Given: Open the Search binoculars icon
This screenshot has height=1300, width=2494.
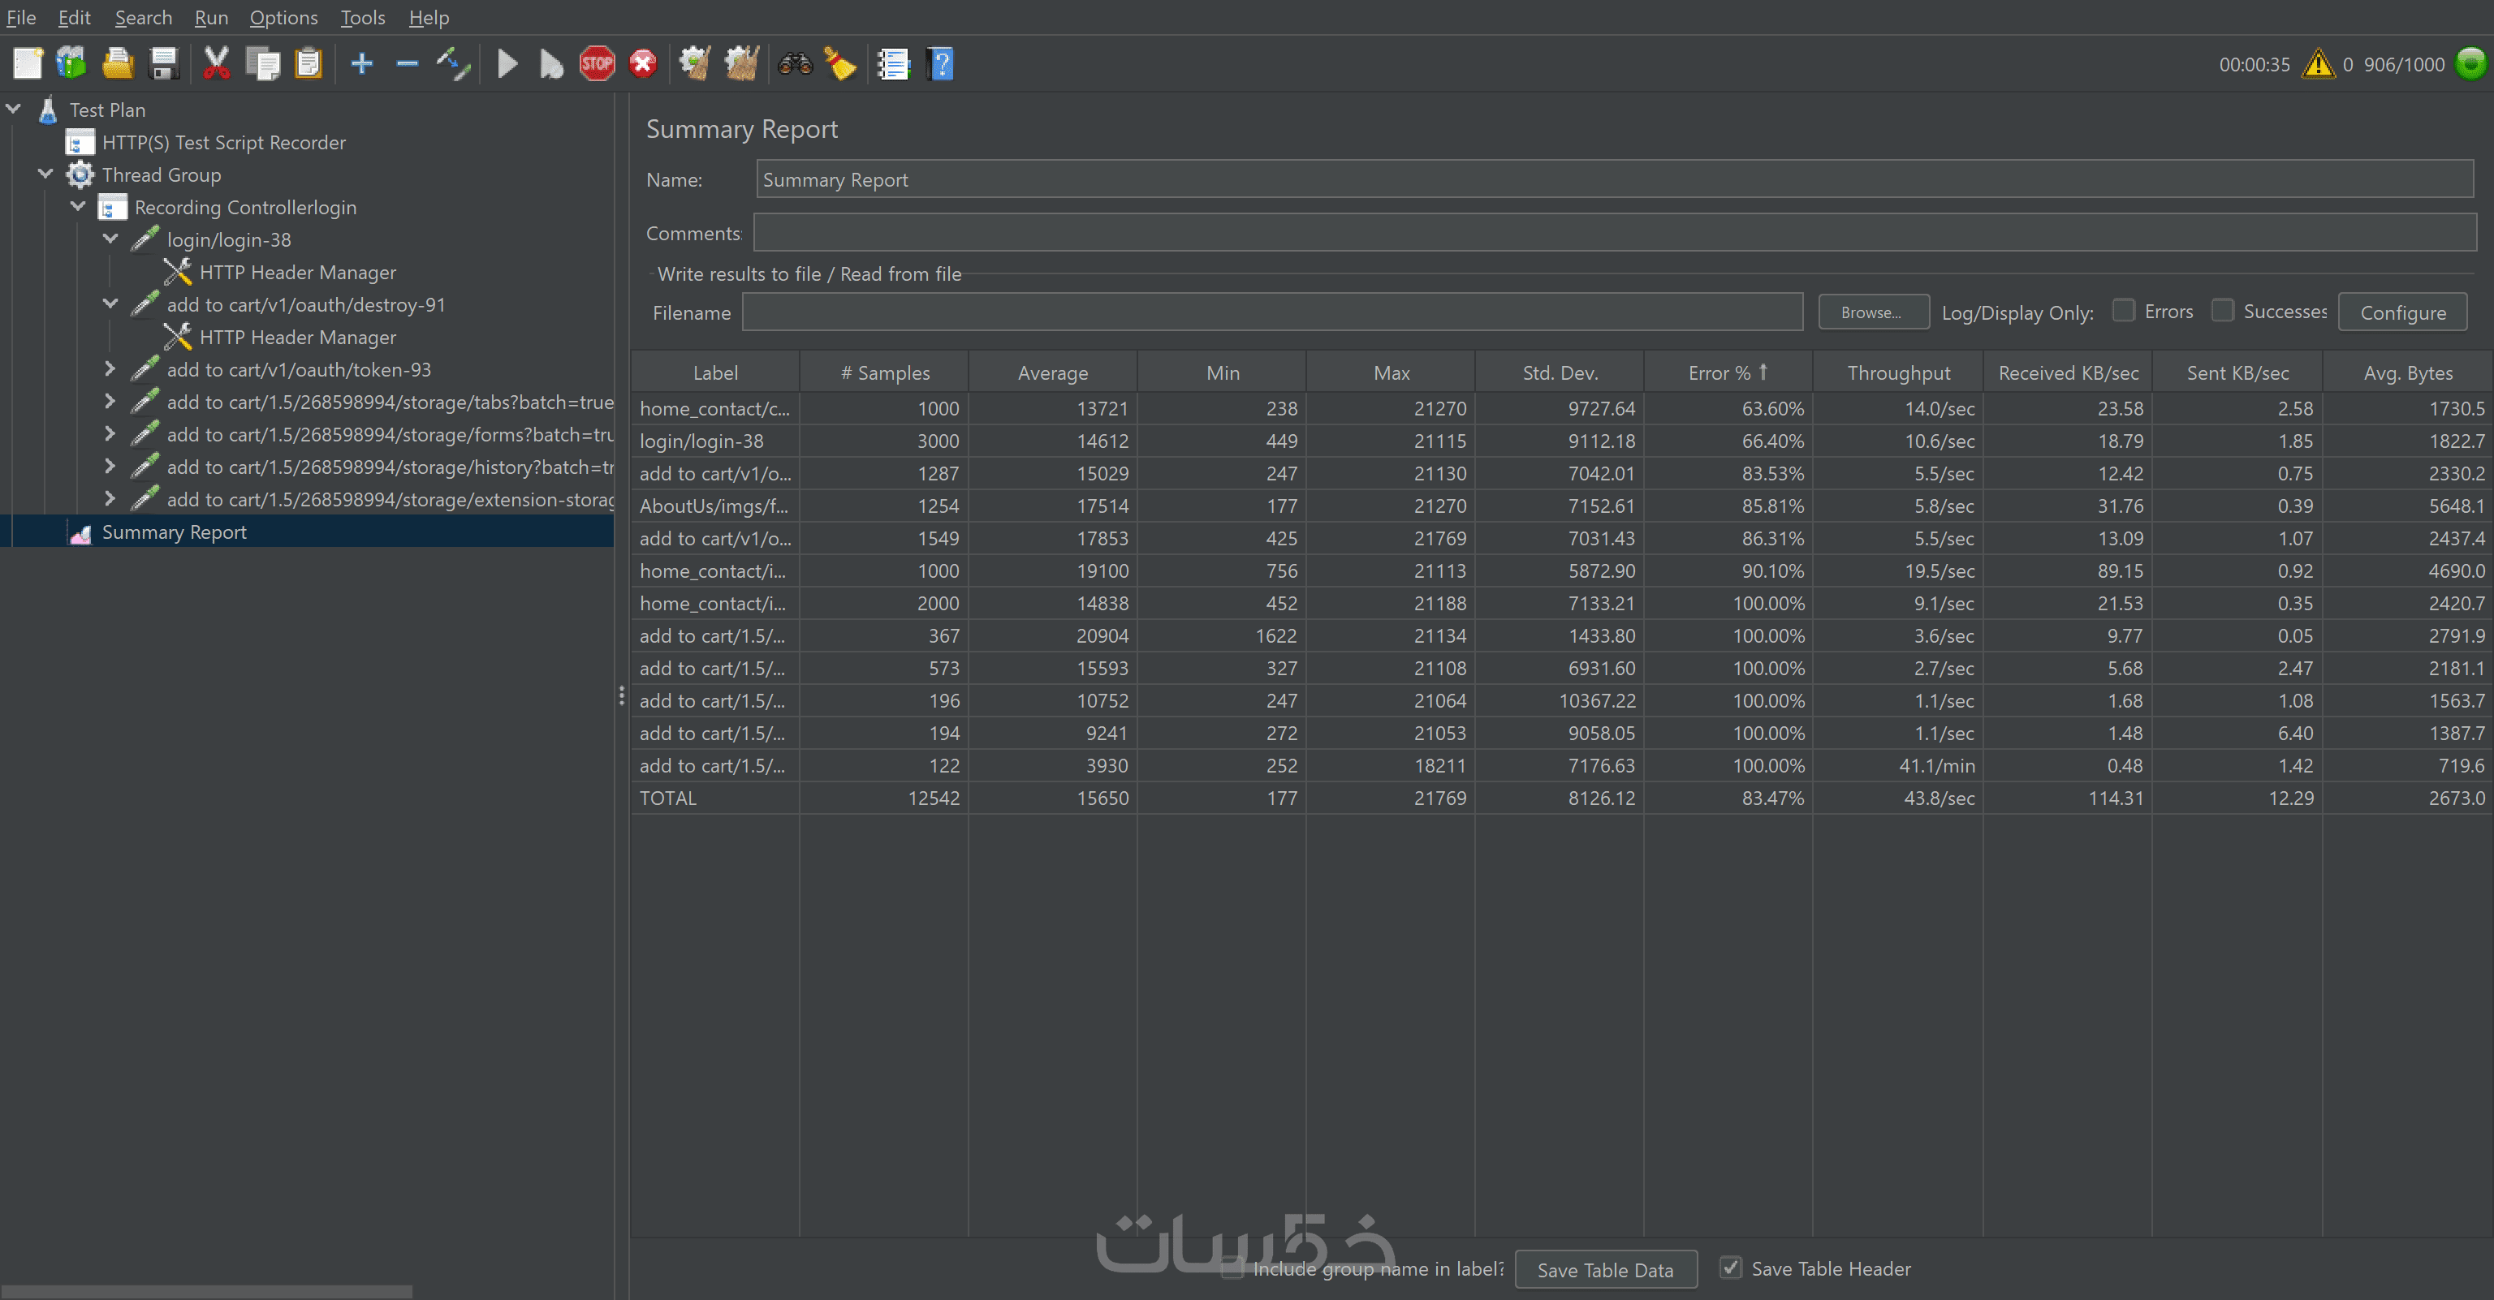Looking at the screenshot, I should [795, 65].
